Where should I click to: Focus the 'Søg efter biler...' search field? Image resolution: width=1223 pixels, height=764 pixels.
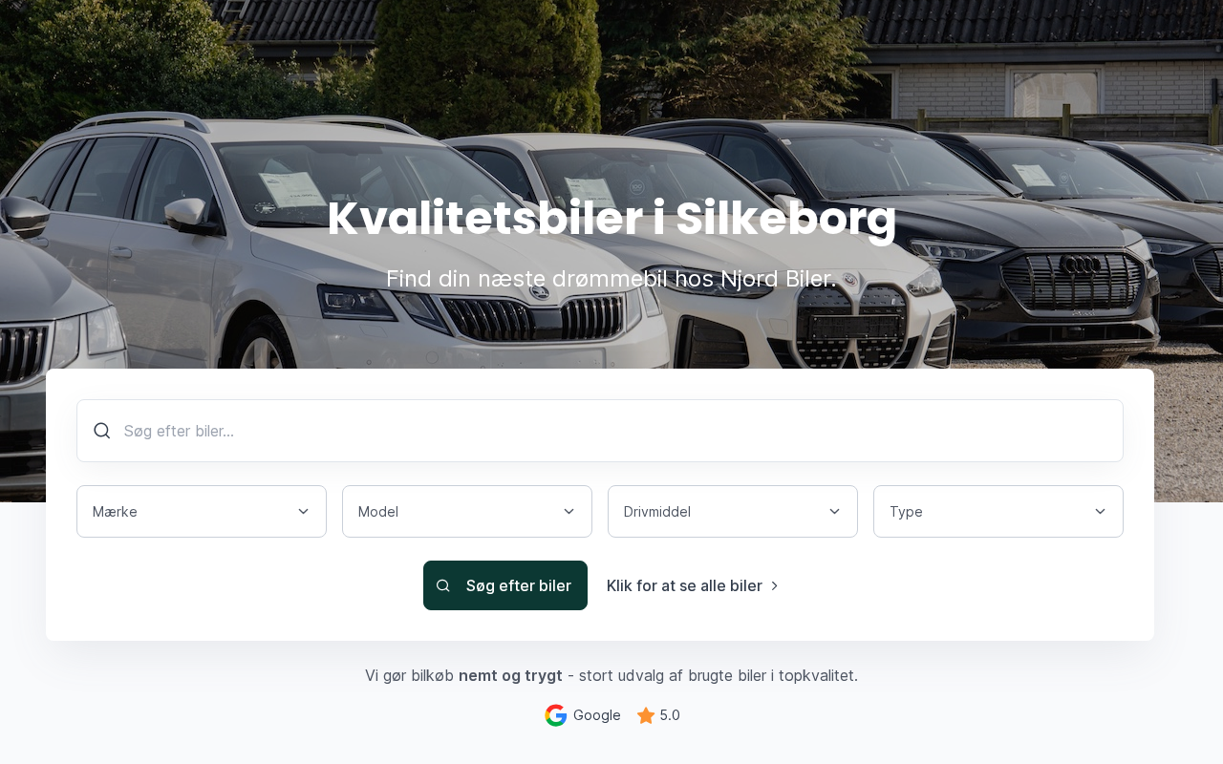point(600,431)
